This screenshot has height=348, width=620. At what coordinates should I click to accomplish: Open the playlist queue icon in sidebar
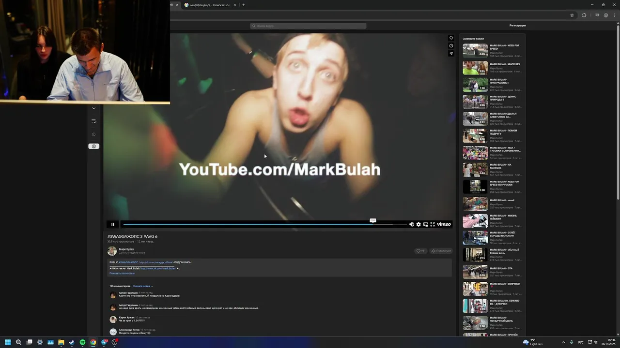(x=94, y=121)
